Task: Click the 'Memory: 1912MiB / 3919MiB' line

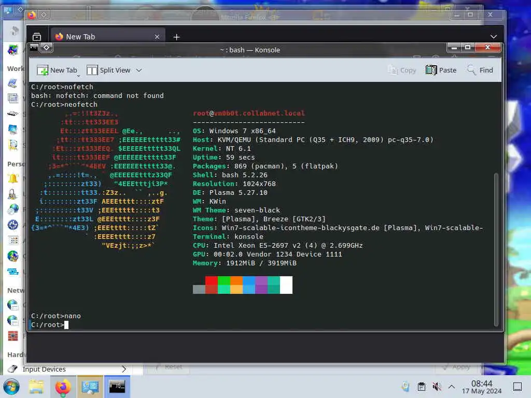Action: click(245, 263)
